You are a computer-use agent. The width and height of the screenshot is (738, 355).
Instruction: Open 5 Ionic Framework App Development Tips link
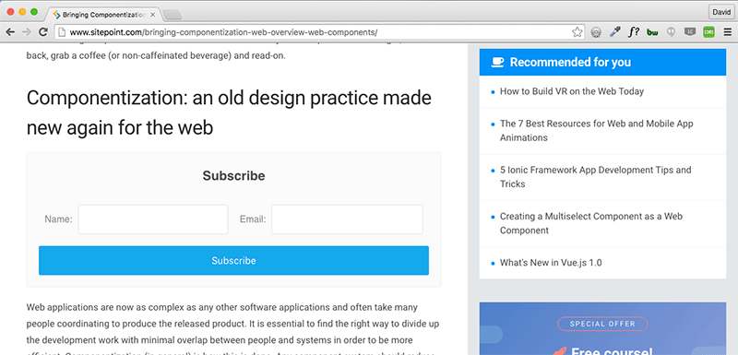(595, 177)
